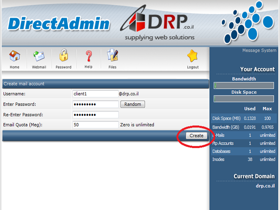Click the Email Quota field
This screenshot has width=280, height=210.
[95, 125]
